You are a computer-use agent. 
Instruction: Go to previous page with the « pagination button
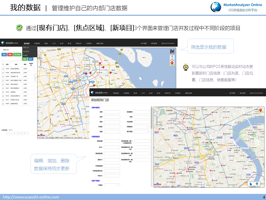tap(8, 133)
